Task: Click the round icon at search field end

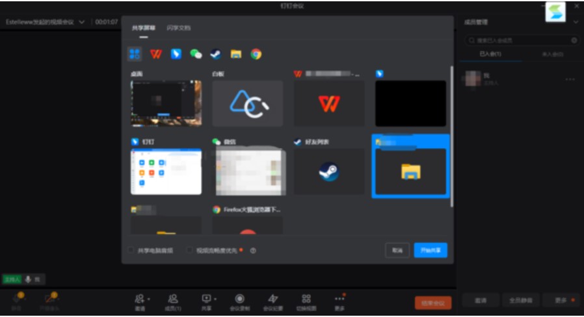Action: tap(574, 40)
